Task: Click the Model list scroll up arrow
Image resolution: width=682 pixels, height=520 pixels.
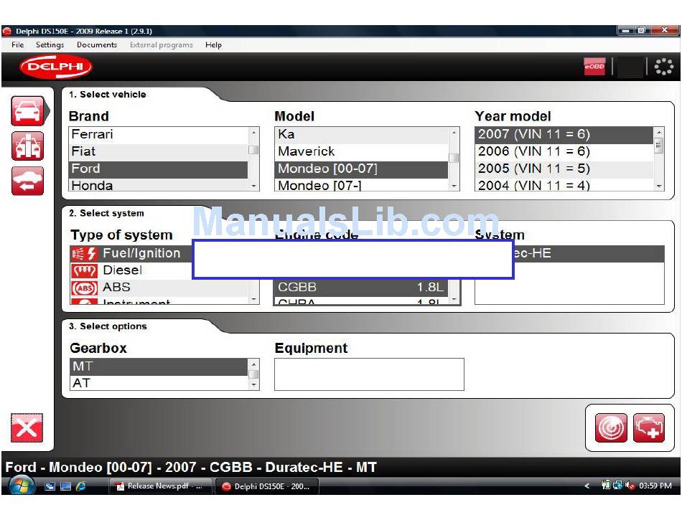Action: pyautogui.click(x=454, y=132)
